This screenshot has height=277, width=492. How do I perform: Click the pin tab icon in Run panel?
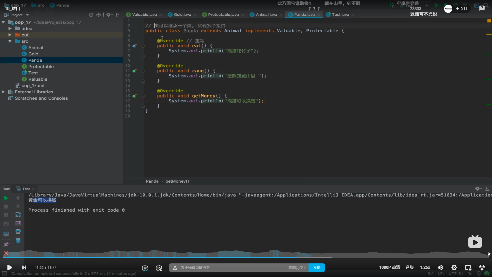(6, 244)
